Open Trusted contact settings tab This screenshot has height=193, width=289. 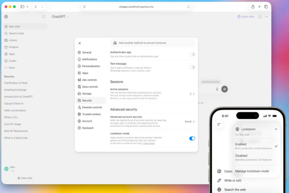pos(91,114)
